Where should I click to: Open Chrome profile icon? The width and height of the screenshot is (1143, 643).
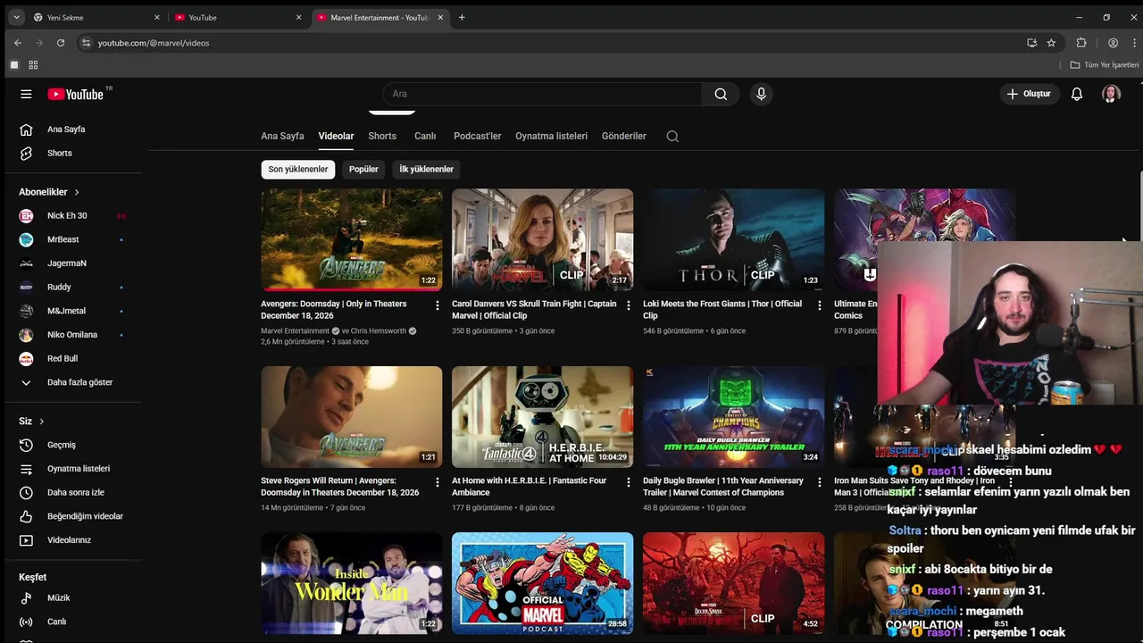[x=1113, y=42]
